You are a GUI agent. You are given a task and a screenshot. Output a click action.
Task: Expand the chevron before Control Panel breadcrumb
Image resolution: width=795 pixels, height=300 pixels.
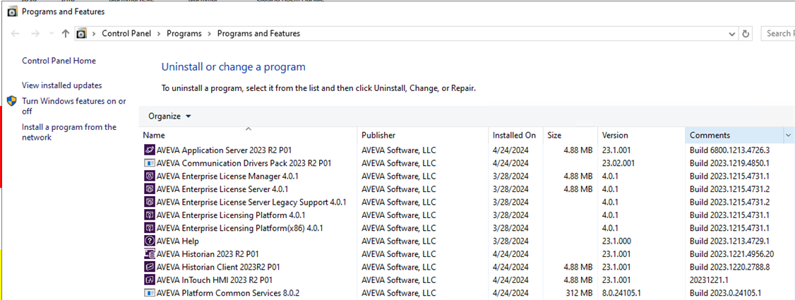94,33
